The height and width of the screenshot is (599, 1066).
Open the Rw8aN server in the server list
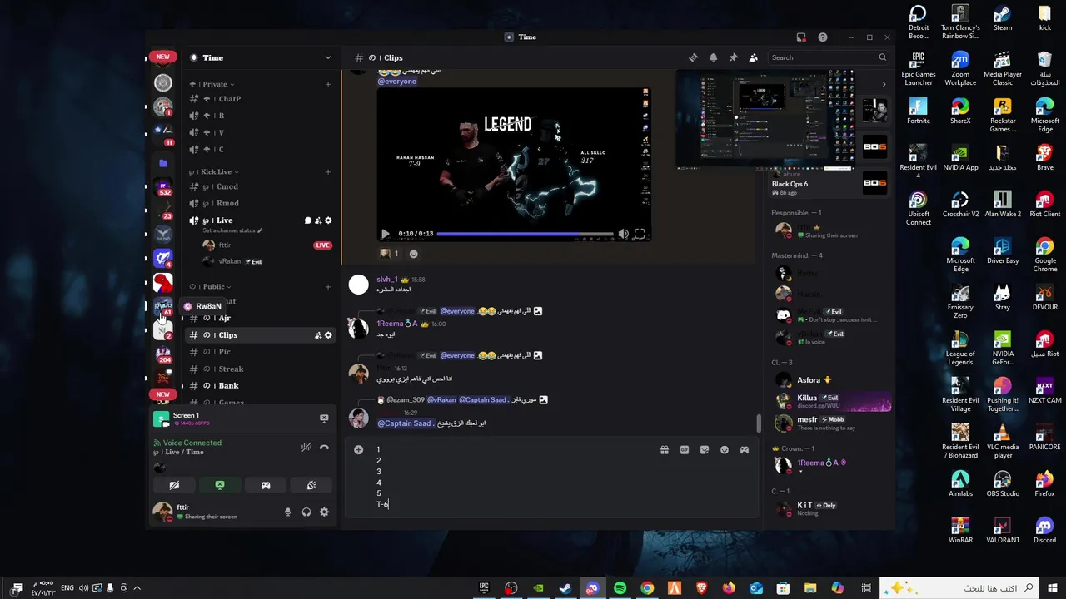tap(163, 307)
